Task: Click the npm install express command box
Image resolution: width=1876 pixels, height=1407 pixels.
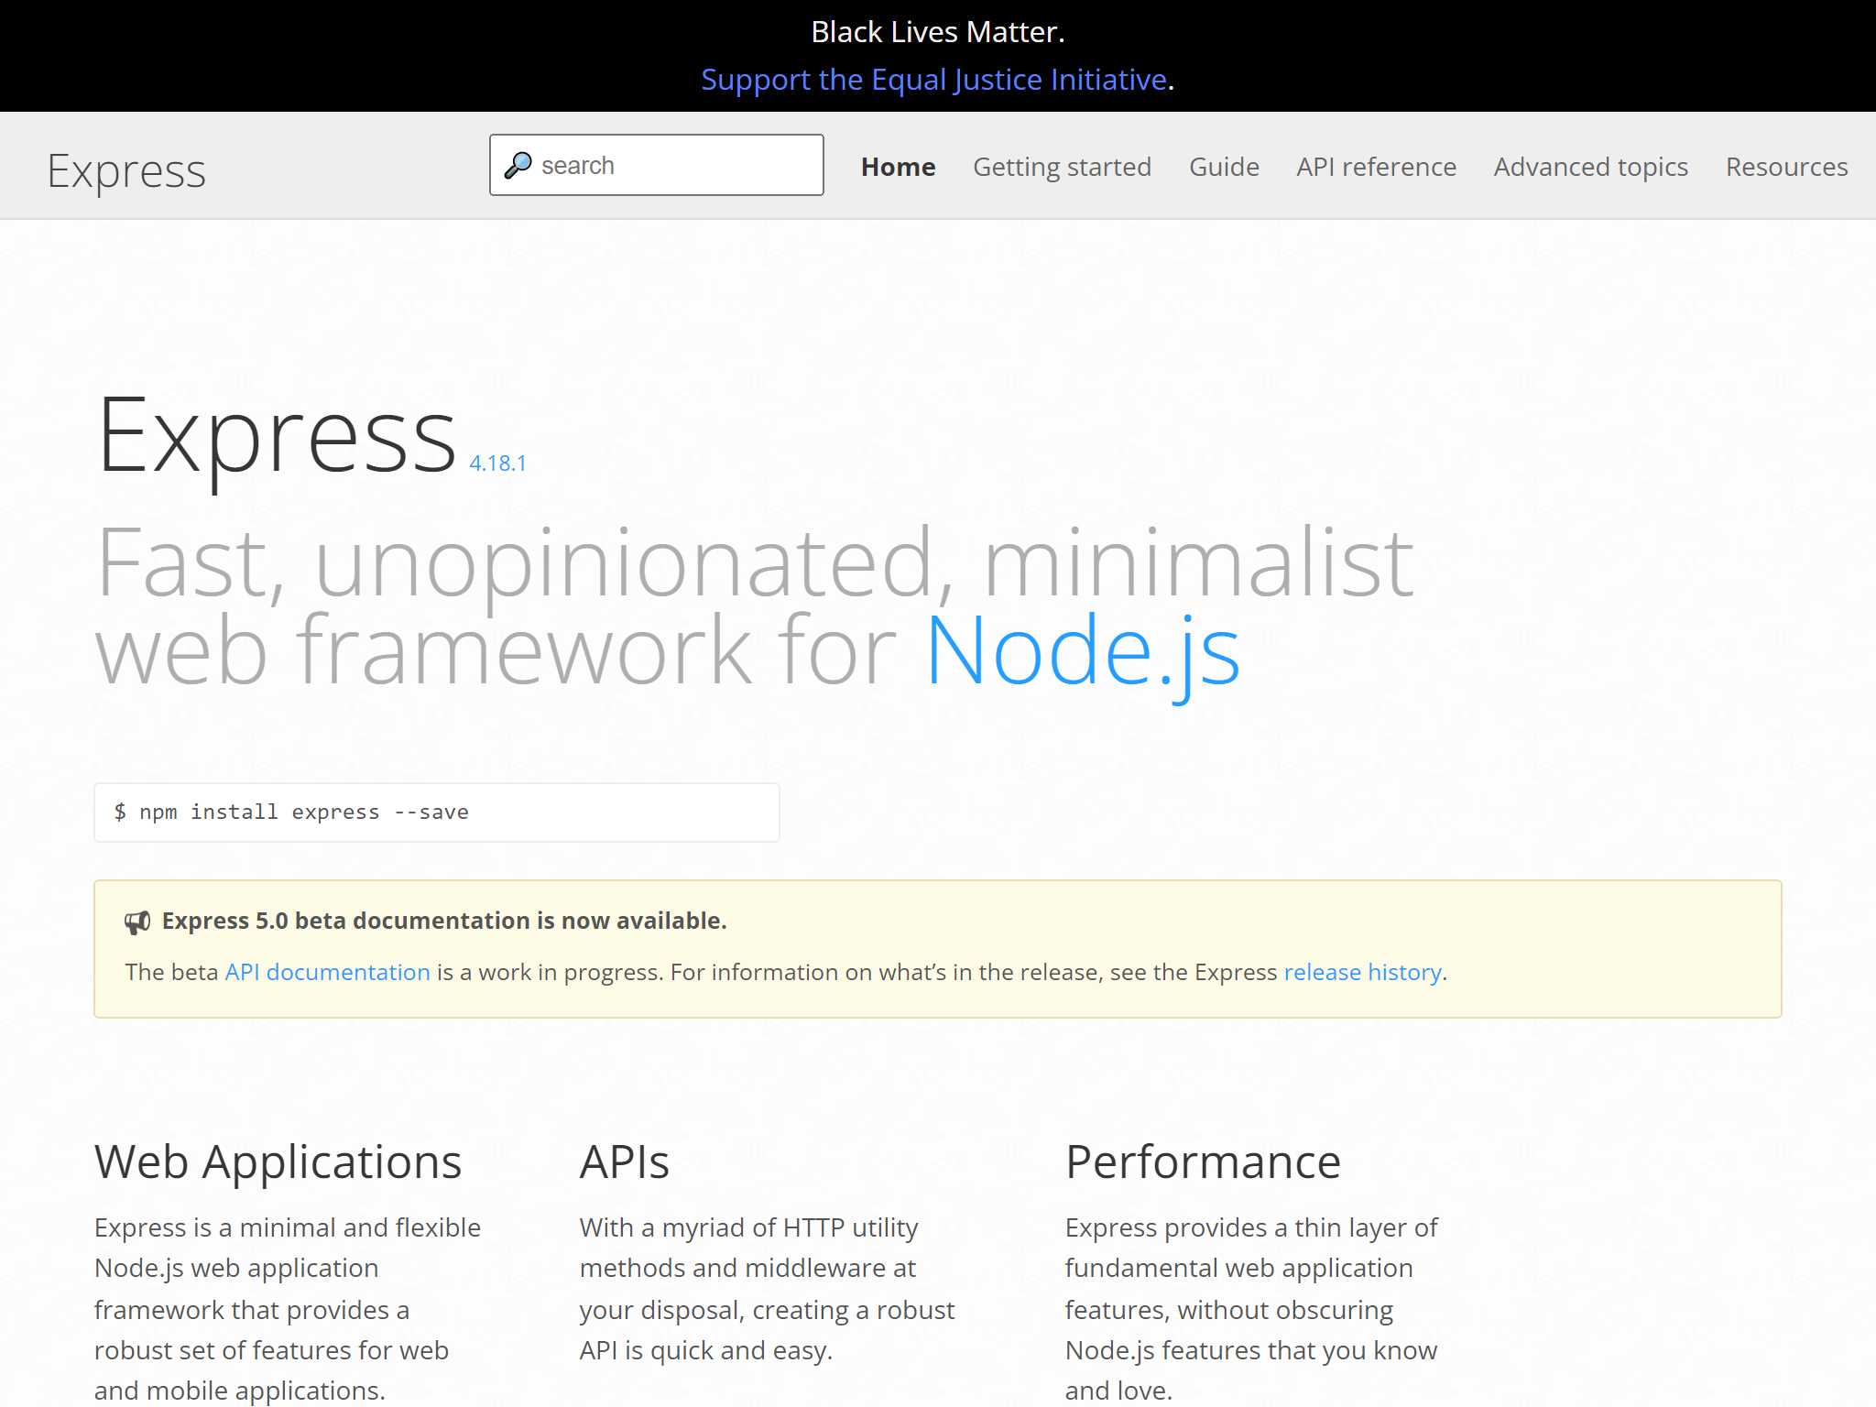Action: click(x=436, y=813)
